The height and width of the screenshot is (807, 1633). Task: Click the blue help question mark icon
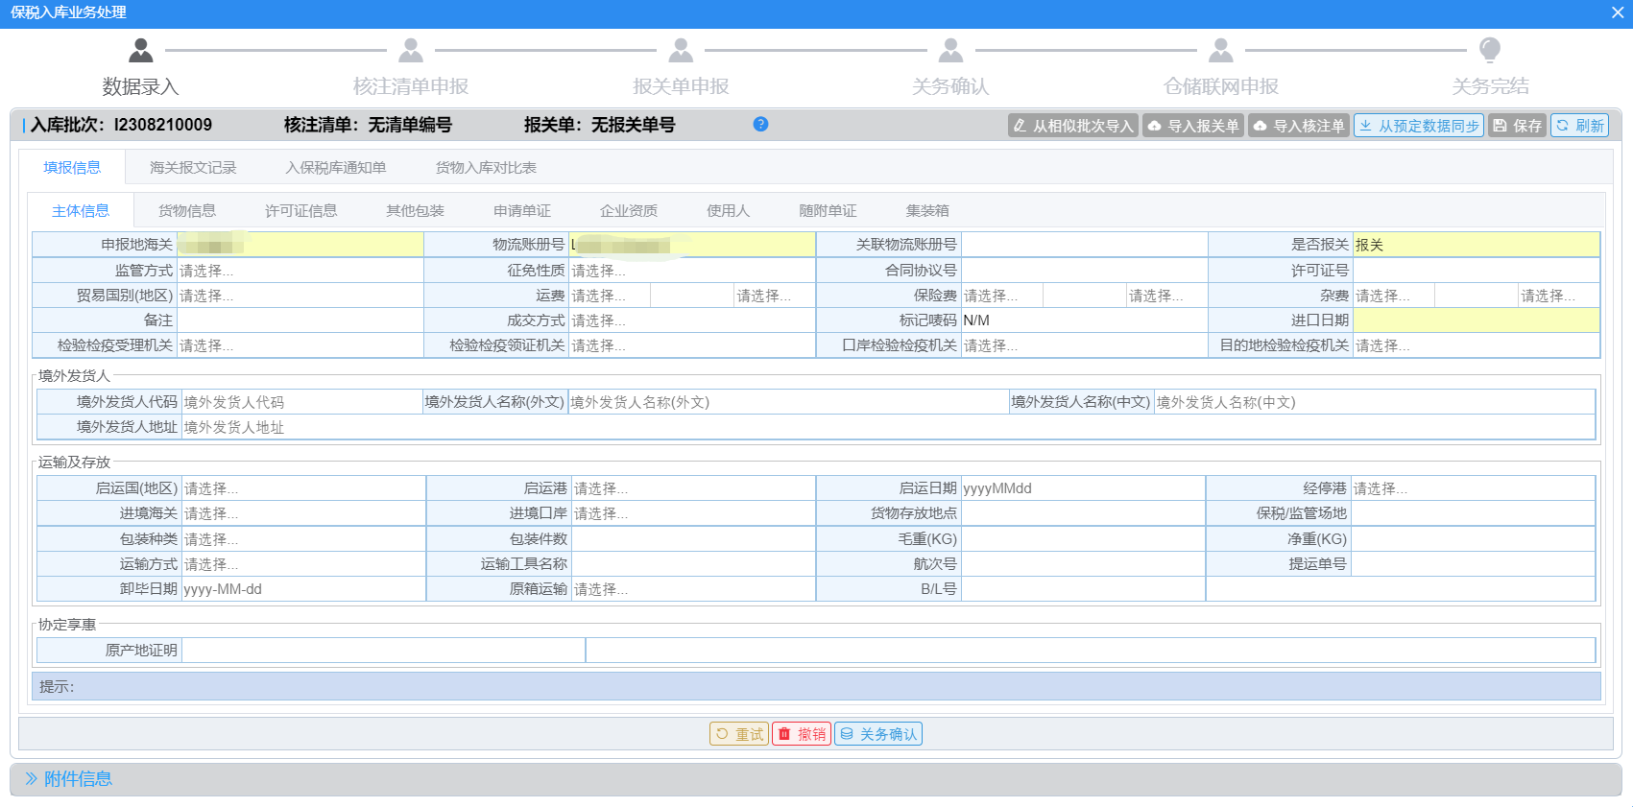click(x=760, y=124)
